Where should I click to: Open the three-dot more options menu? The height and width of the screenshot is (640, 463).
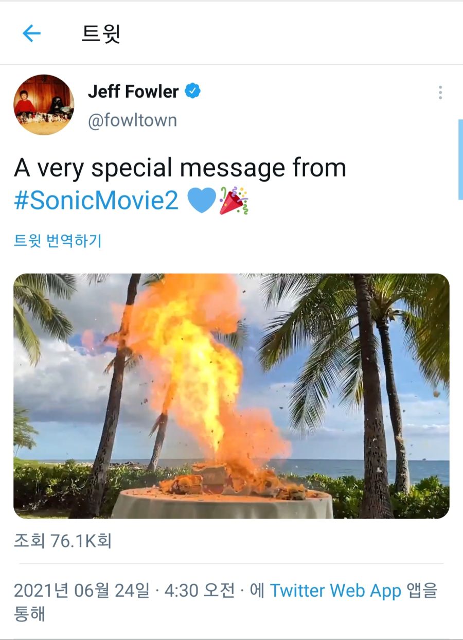click(440, 93)
